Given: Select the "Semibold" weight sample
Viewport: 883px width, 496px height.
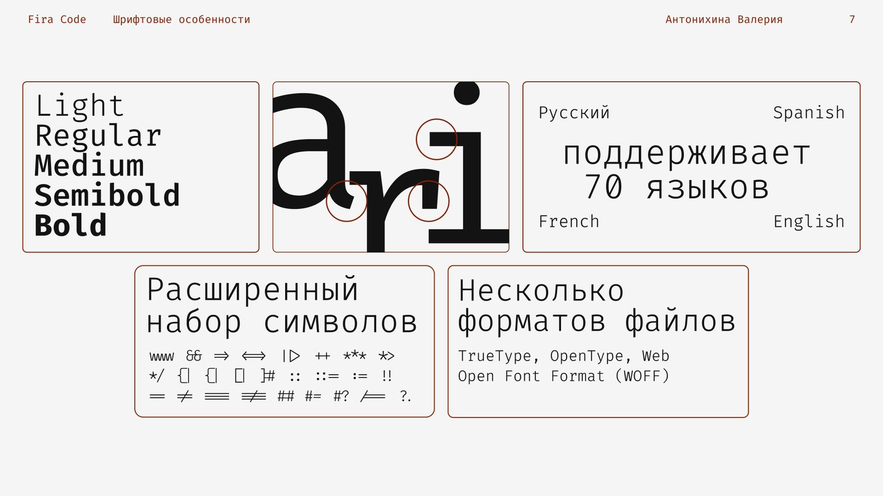Looking at the screenshot, I should coord(107,195).
